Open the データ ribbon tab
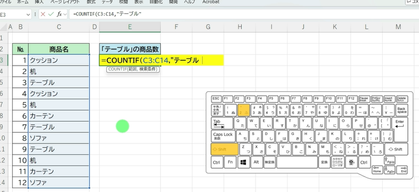Viewport: 419px width, 192px height. [107, 2]
